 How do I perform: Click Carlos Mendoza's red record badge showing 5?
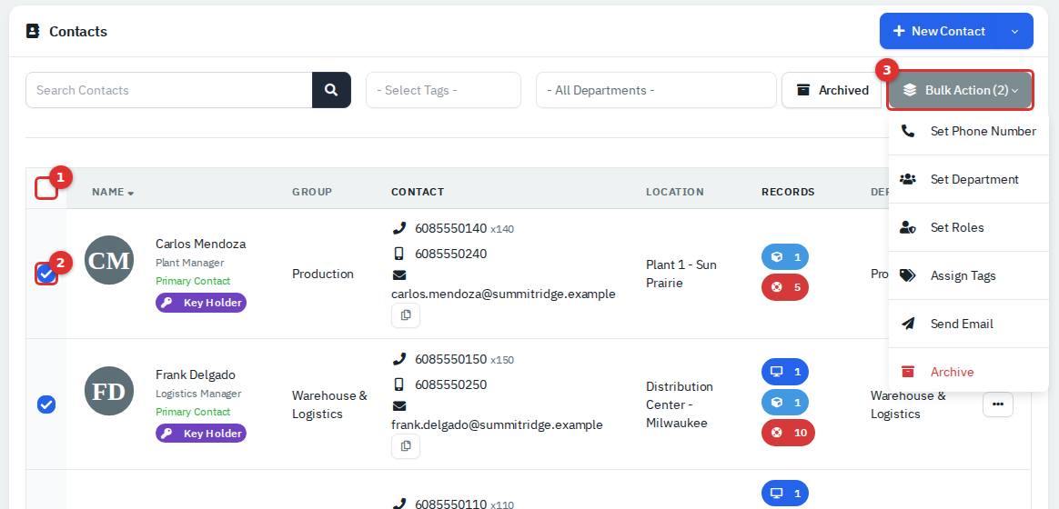[x=785, y=287]
